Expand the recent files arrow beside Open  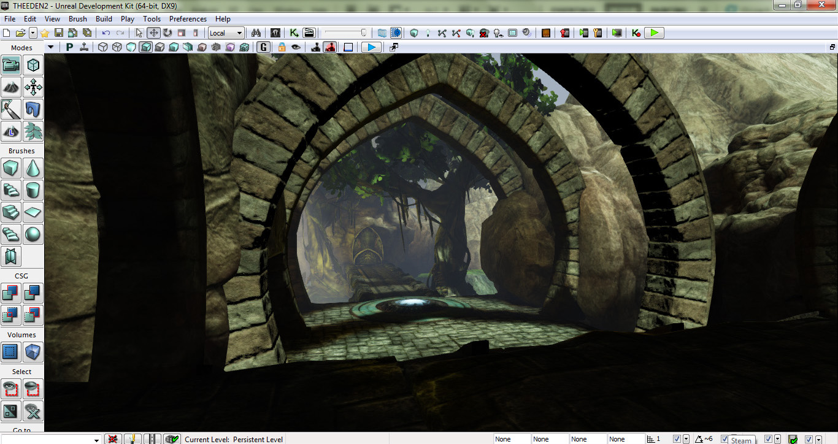coord(33,33)
